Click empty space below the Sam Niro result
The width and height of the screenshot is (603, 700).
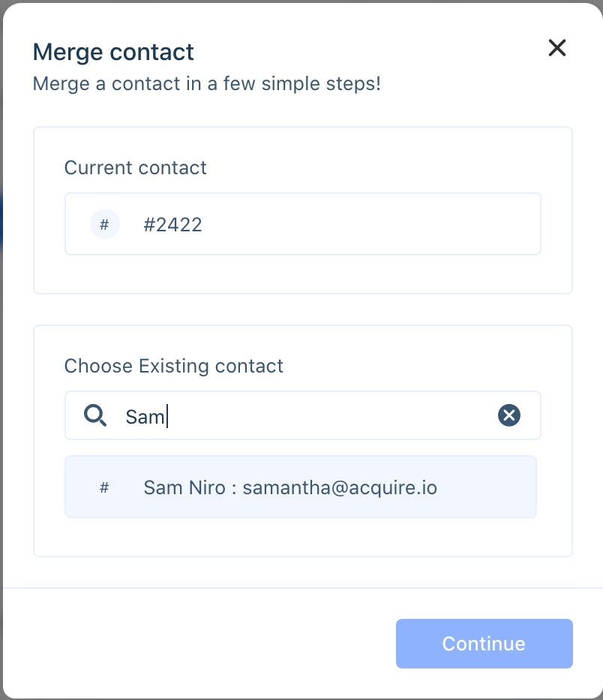click(302, 537)
